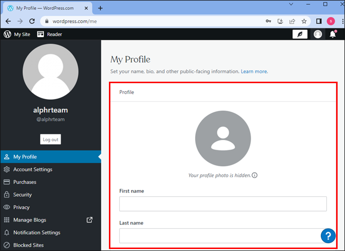This screenshot has width=345, height=251.
Task: Click the Log out button
Action: (51, 139)
